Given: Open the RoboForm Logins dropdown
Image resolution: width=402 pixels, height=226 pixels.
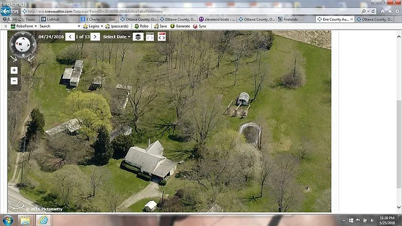Looking at the screenshot, I should pos(93,26).
